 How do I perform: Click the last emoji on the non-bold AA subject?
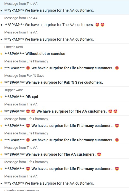[x=102, y=25]
